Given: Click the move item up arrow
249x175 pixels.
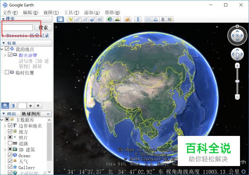Looking at the screenshot, I should tap(31, 105).
